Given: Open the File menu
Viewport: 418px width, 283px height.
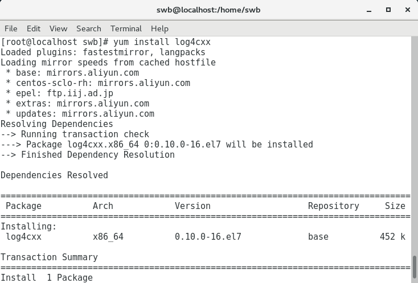Looking at the screenshot, I should click(x=11, y=28).
